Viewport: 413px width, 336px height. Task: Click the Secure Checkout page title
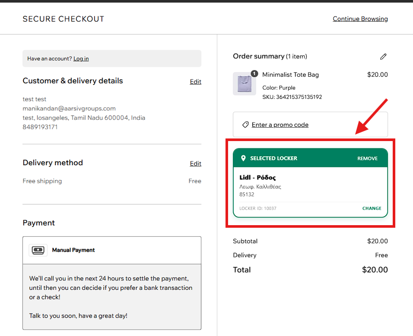tap(63, 19)
